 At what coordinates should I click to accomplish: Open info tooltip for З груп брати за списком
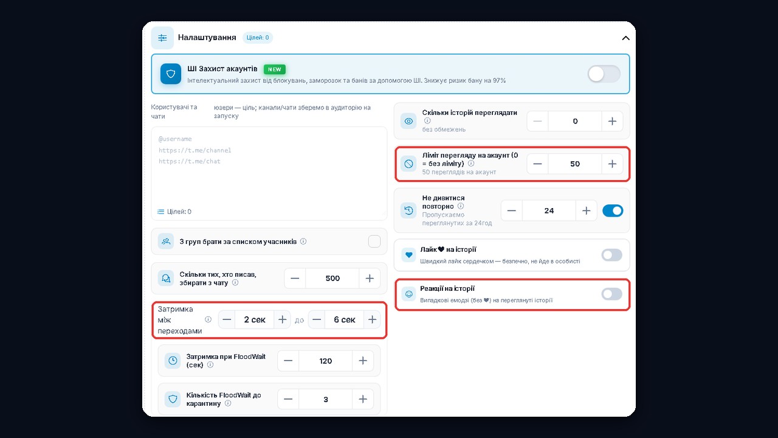pyautogui.click(x=303, y=242)
